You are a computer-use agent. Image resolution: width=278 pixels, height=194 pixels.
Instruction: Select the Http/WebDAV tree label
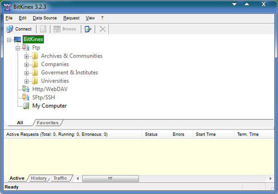tap(50, 89)
